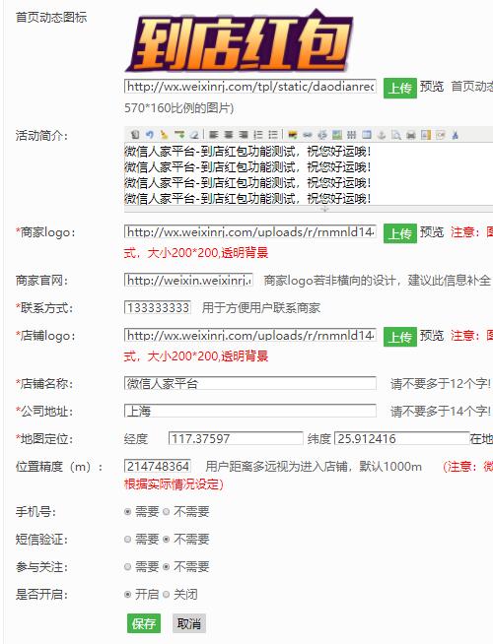Click 上传 button for 首页动态图标
The width and height of the screenshot is (493, 644).
coord(400,88)
